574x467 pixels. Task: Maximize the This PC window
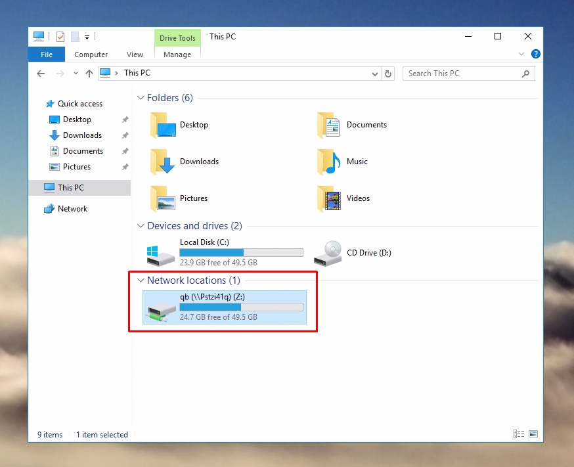[x=498, y=36]
